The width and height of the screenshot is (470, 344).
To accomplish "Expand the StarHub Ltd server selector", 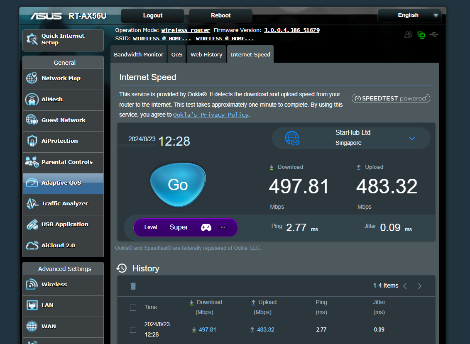I will [x=351, y=138].
